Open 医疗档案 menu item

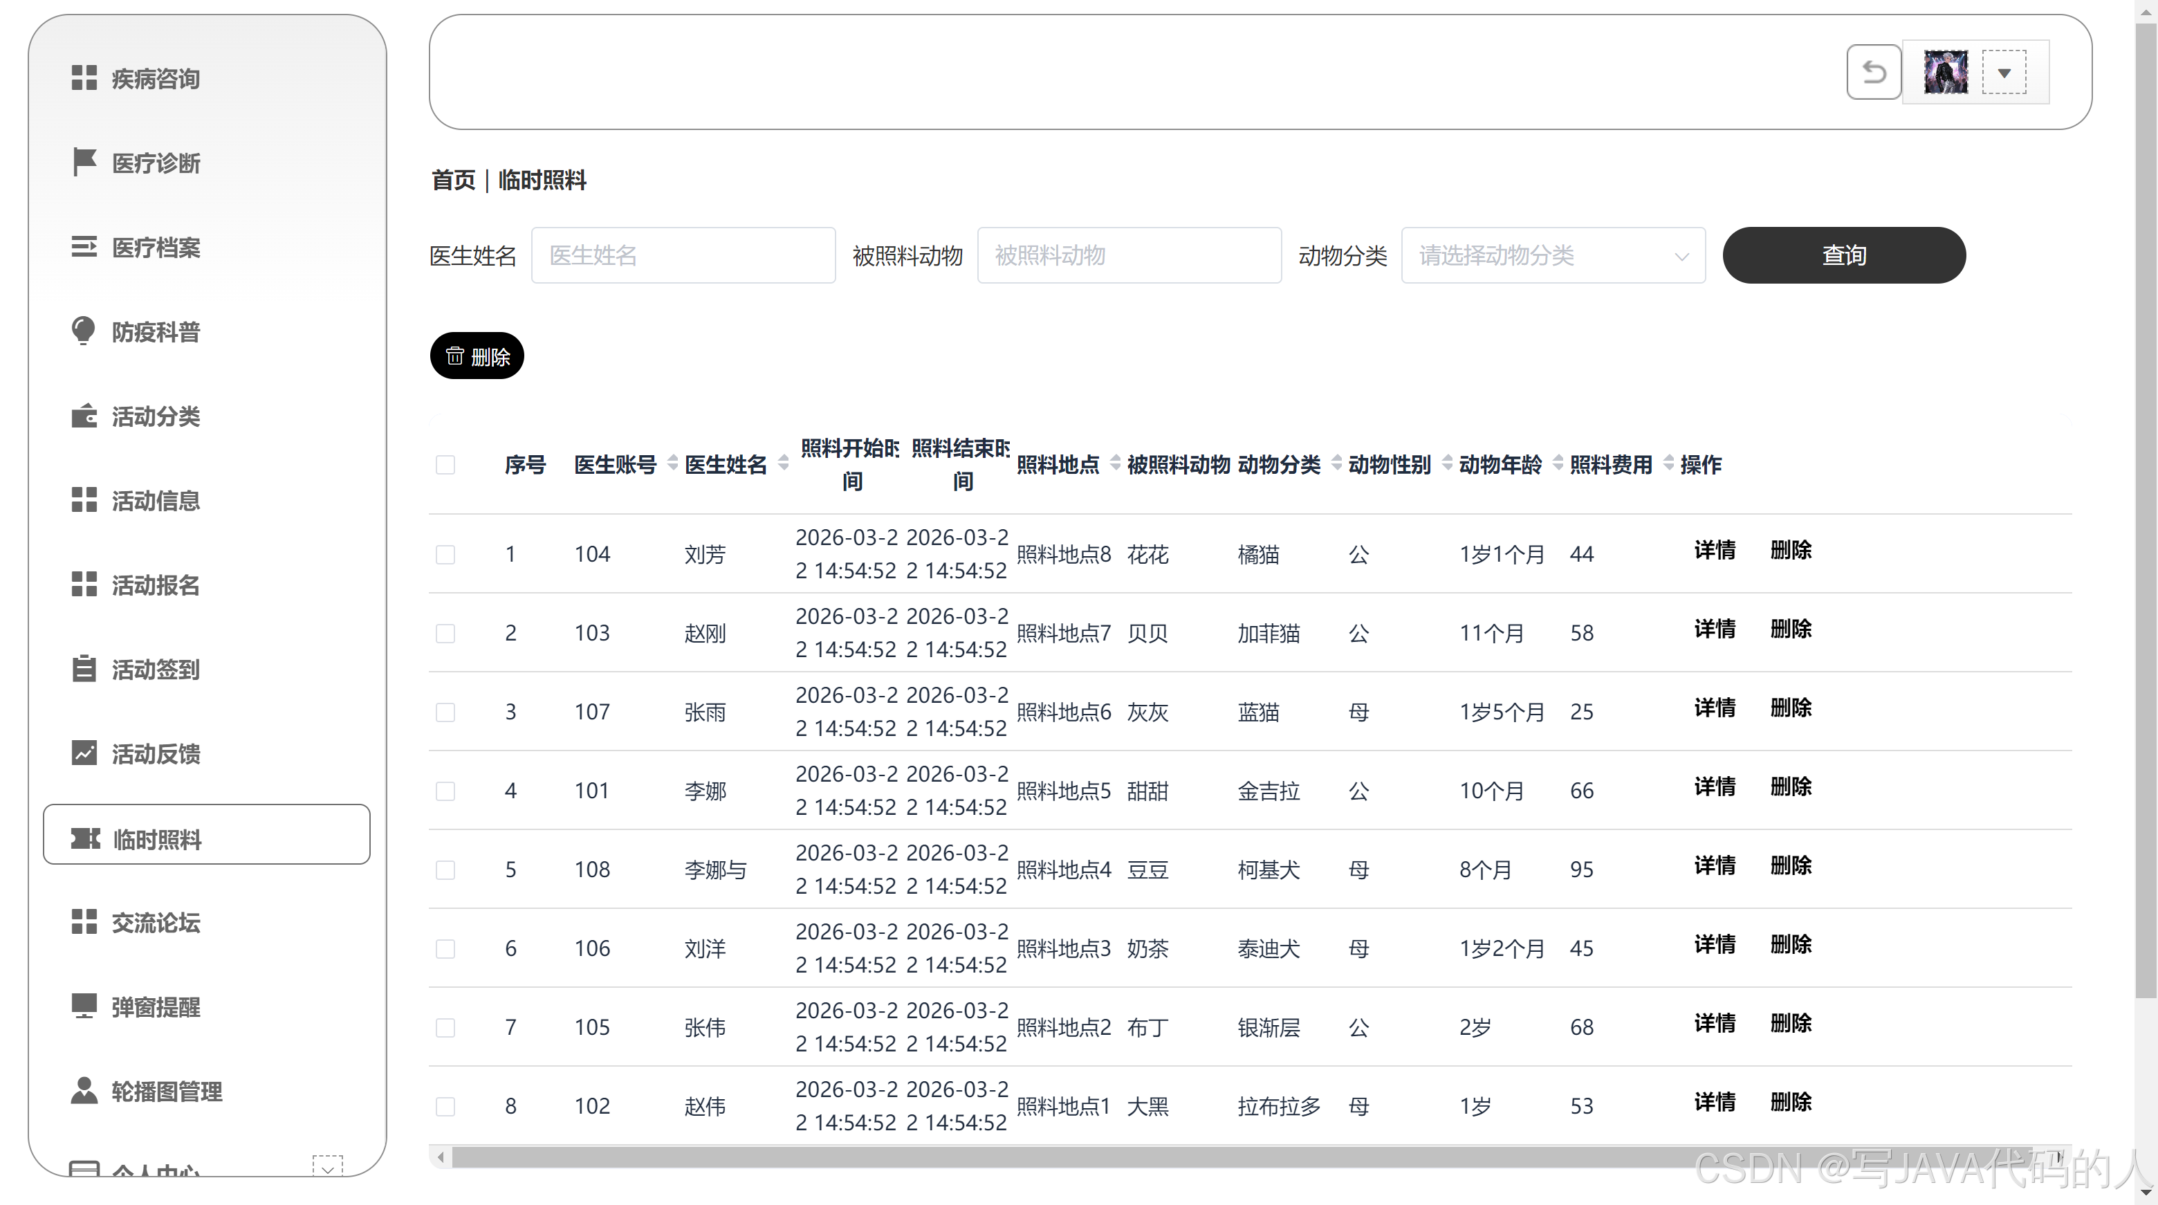click(207, 247)
